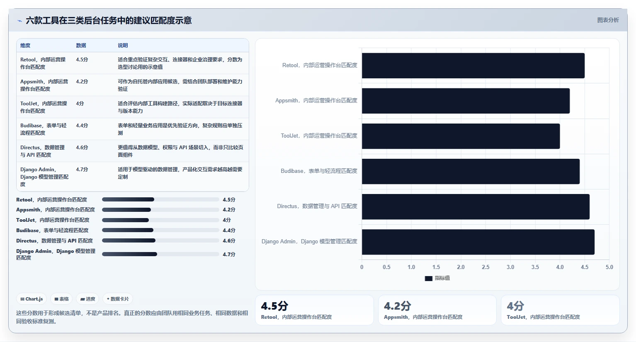Click the 指标值 legend color swatch
636x342 pixels.
point(429,279)
